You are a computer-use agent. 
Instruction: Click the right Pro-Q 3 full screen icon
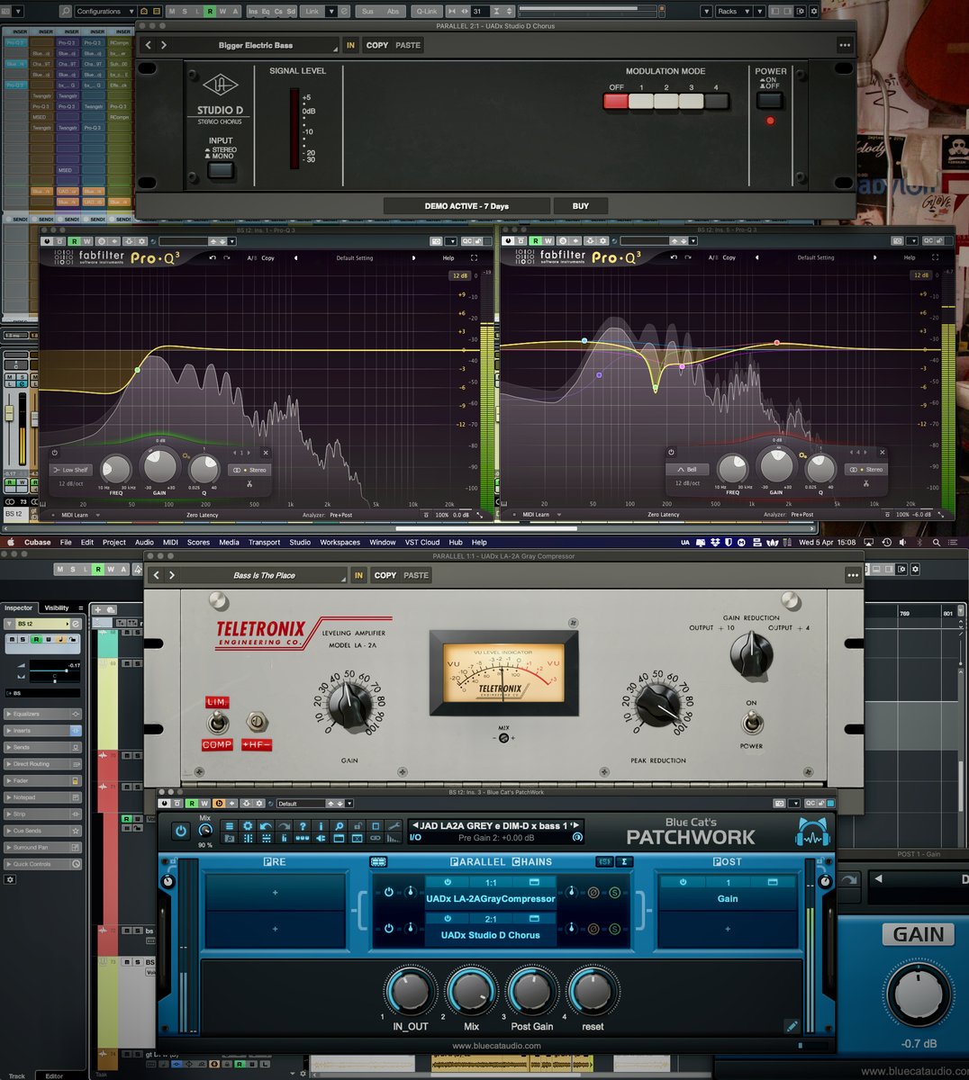click(x=936, y=257)
